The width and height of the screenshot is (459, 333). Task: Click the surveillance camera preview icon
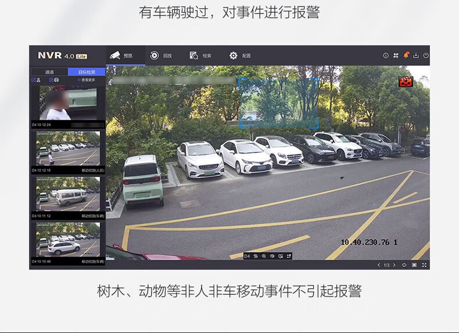click(115, 55)
